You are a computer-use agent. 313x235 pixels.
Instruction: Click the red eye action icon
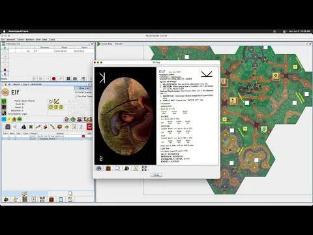click(x=89, y=127)
